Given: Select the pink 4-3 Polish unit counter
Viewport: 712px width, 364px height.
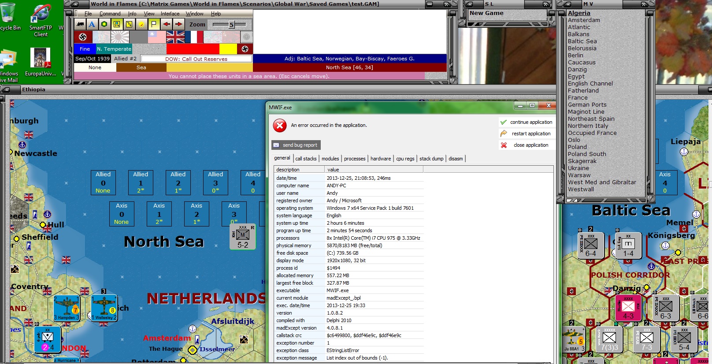Looking at the screenshot, I should tap(628, 308).
